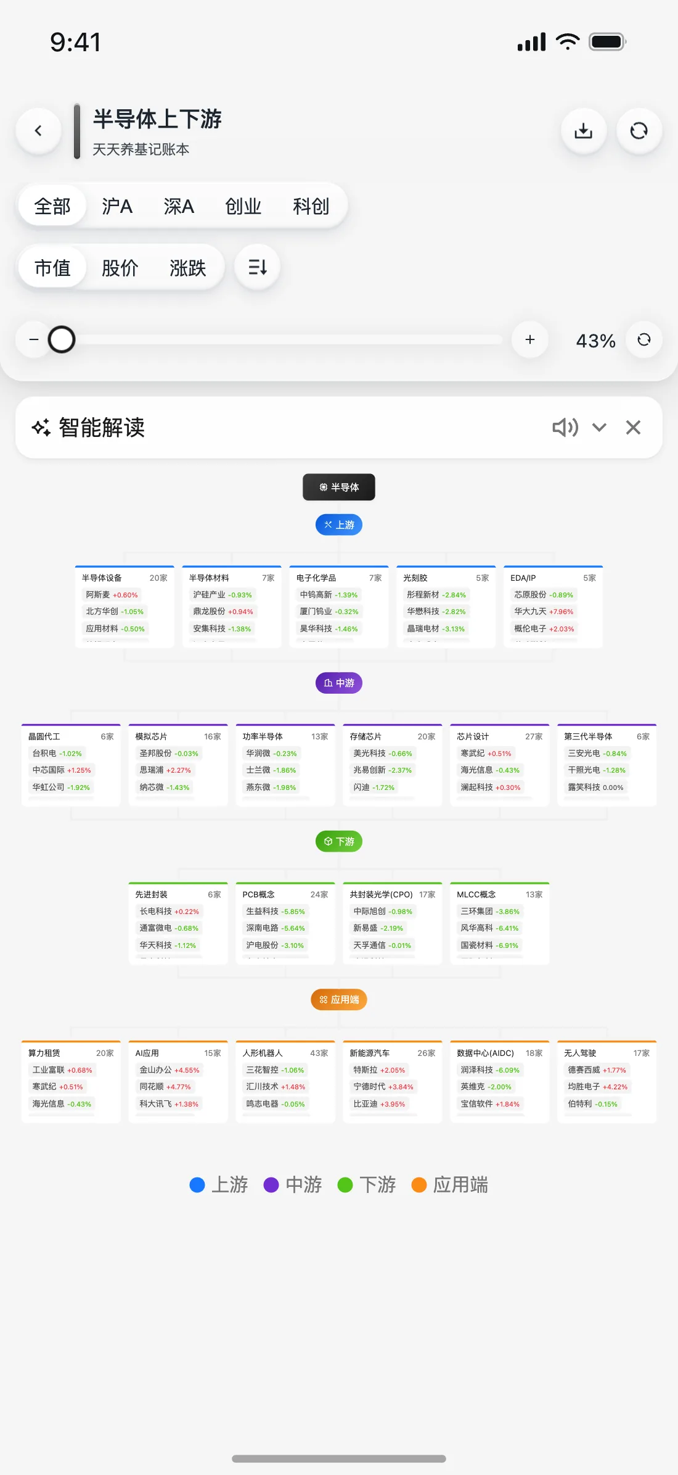Click the 应用端 stage badge

pos(339,999)
